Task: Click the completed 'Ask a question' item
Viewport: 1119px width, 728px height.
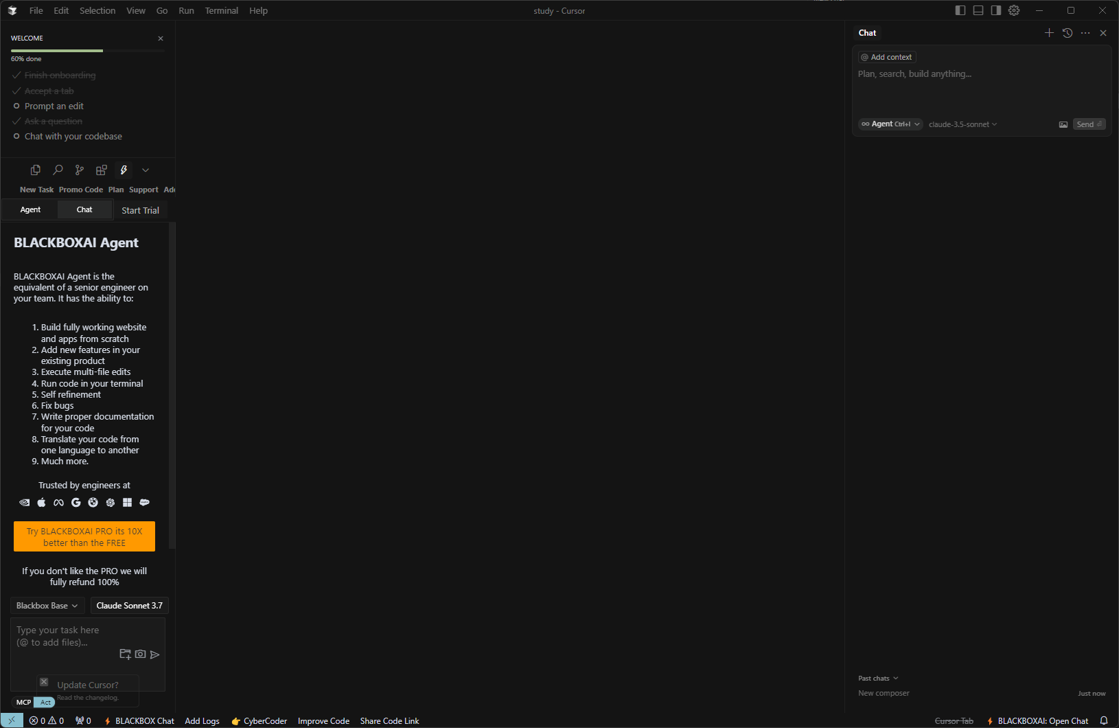Action: tap(53, 121)
